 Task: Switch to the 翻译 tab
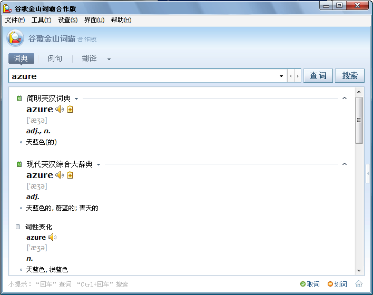pyautogui.click(x=89, y=58)
